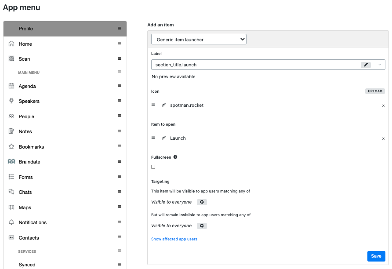Viewport: 392px width, 269px height.
Task: Click the Forms list icon
Action: (11, 177)
